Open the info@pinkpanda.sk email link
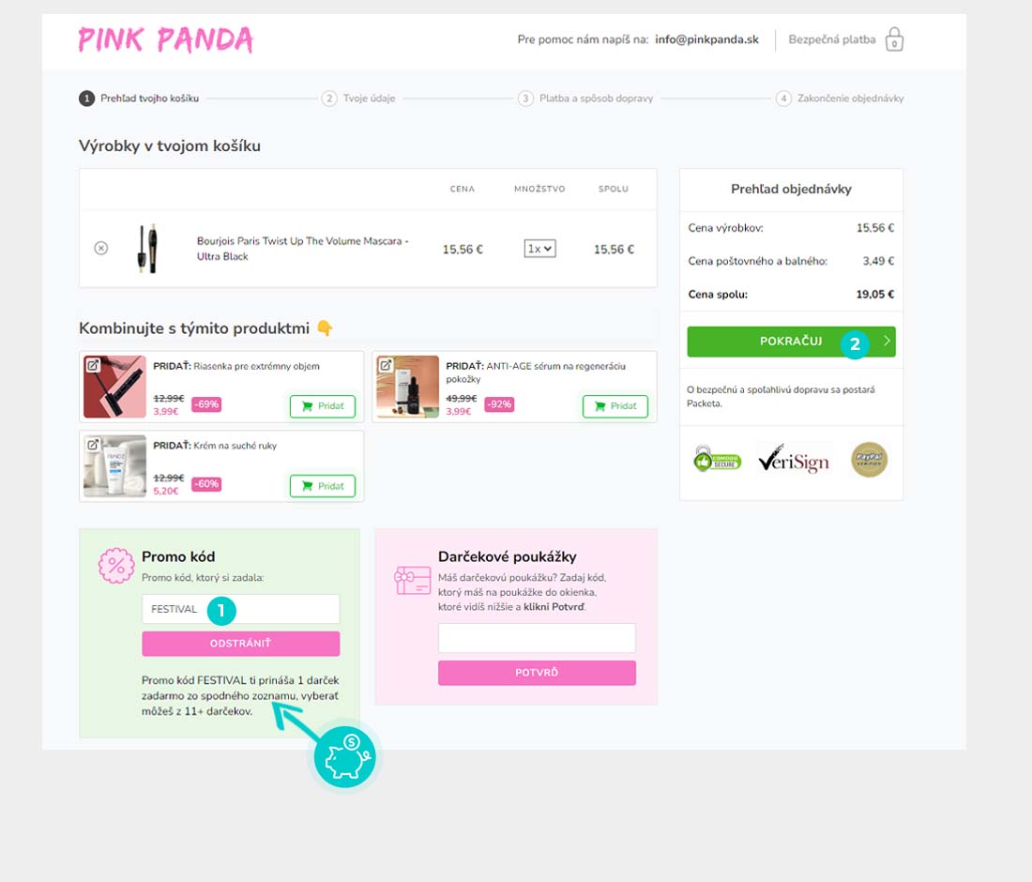 [x=706, y=39]
